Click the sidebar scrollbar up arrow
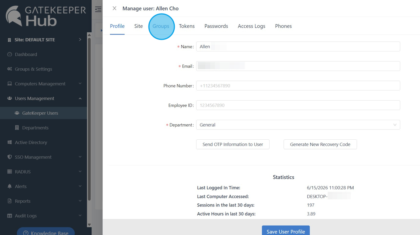 [89, 35]
